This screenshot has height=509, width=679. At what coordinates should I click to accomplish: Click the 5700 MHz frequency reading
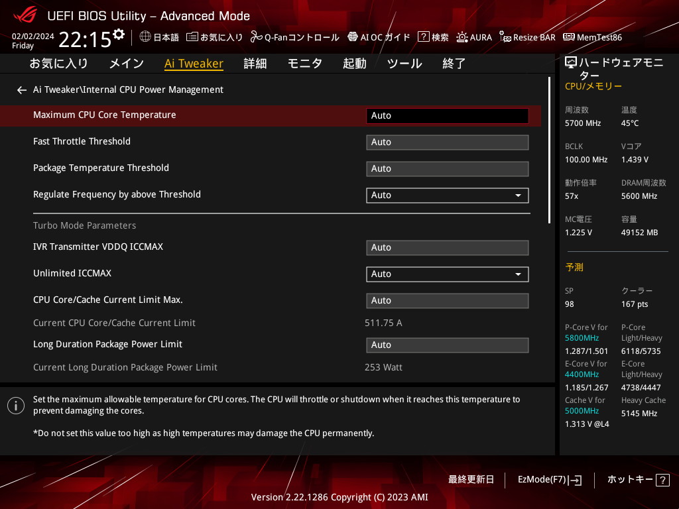[x=582, y=123]
